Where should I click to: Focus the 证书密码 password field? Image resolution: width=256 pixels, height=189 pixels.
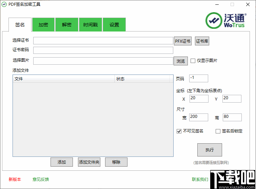103,50
